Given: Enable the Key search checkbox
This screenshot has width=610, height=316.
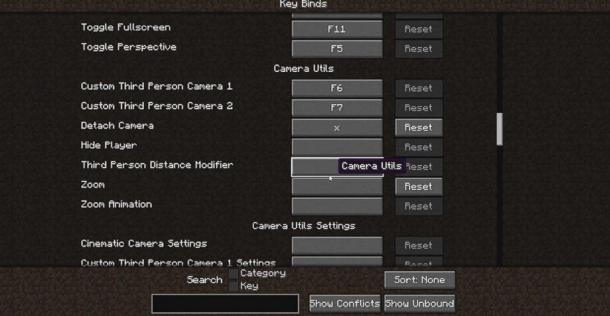Looking at the screenshot, I should click(233, 287).
